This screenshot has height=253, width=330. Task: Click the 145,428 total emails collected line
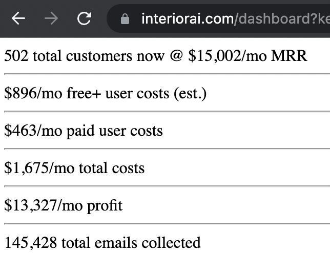pos(102,243)
